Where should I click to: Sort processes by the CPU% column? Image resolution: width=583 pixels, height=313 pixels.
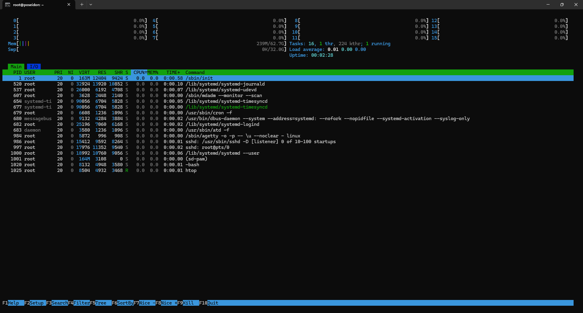point(139,72)
